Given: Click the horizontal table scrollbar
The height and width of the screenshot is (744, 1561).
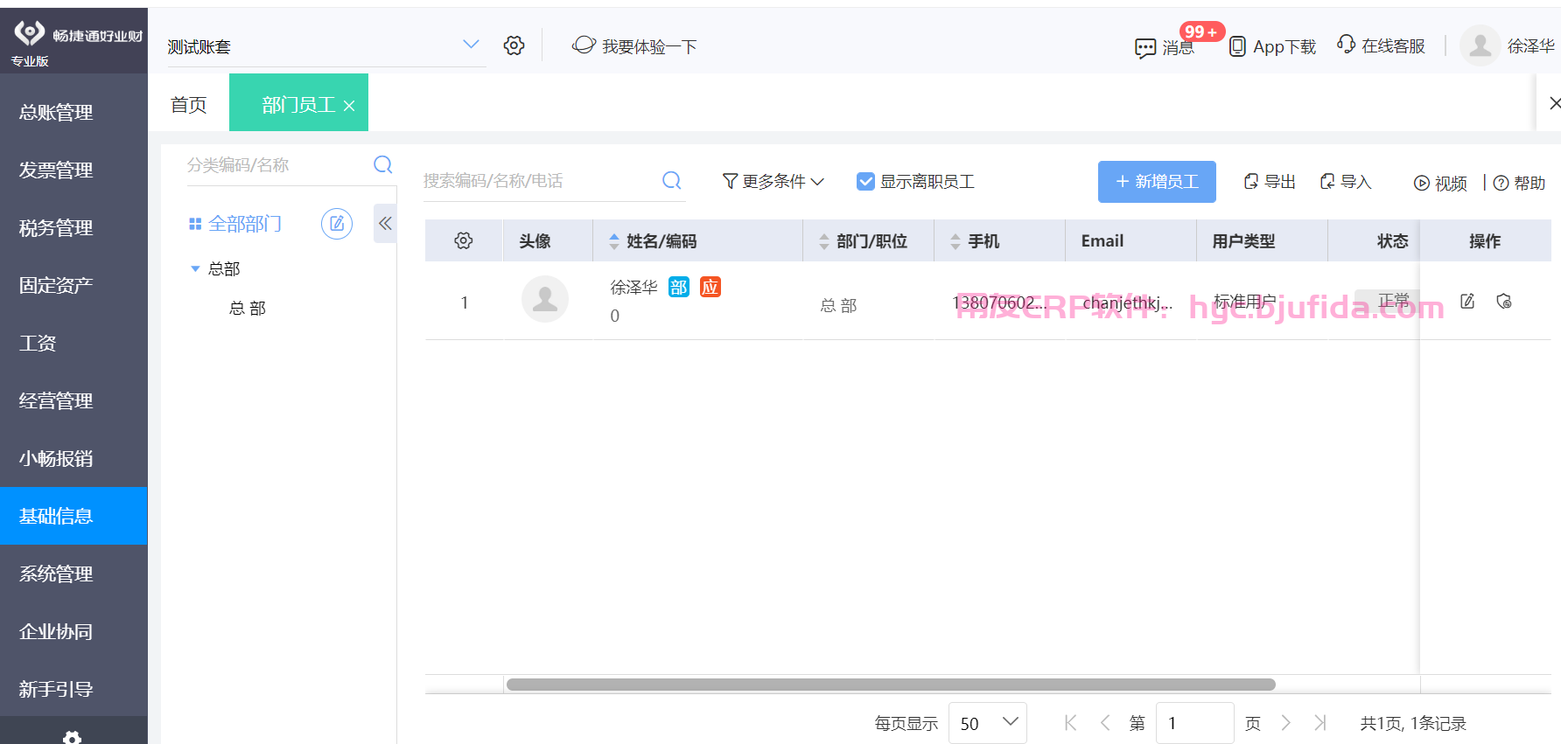Looking at the screenshot, I should click(891, 685).
